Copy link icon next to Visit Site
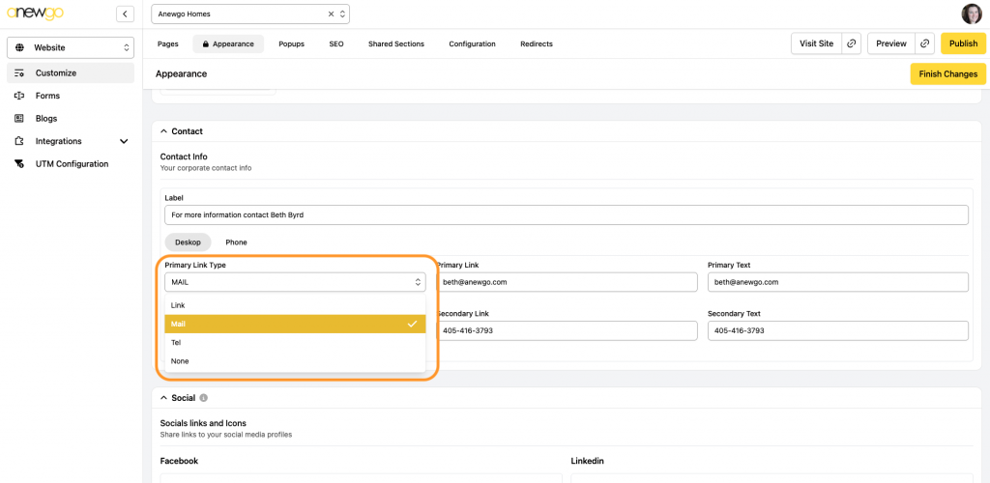Viewport: 990px width, 483px height. tap(851, 43)
